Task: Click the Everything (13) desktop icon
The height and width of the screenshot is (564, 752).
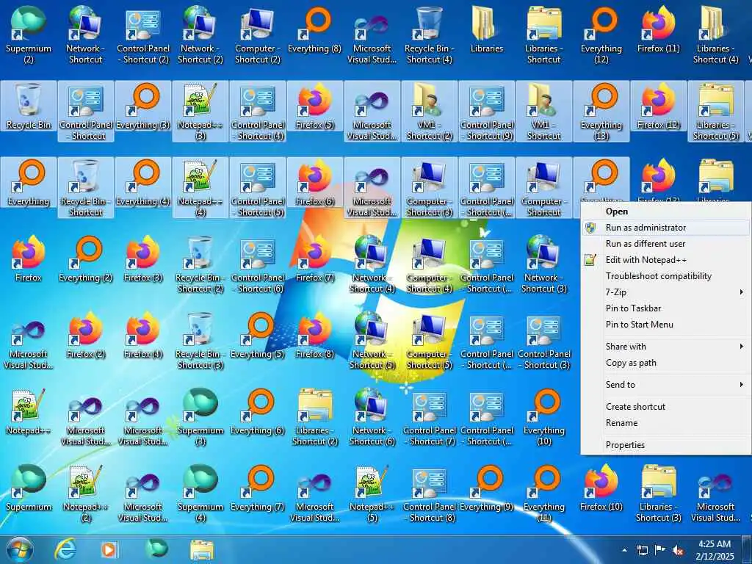Action: 601,112
